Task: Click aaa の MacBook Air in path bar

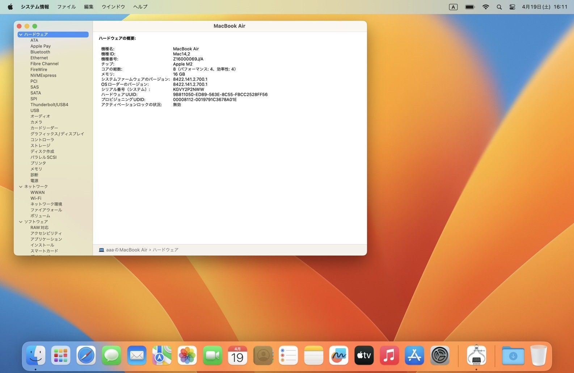Action: [x=127, y=250]
